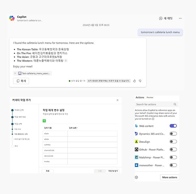Click the tomorrow's cafeteria lunch menu message bubble
Screen dimensions: 196x194
pos(160,32)
